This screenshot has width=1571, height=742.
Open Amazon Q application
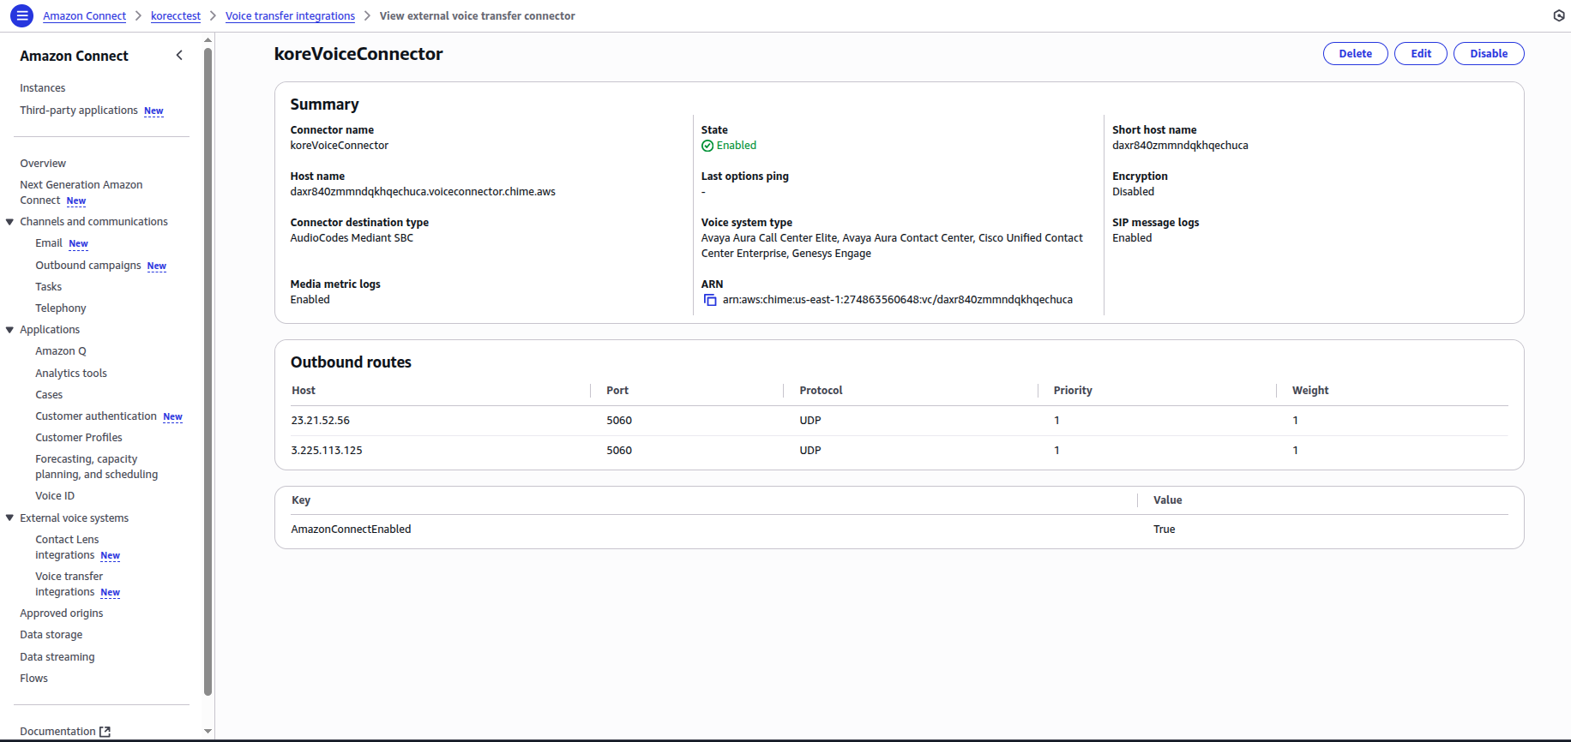61,351
